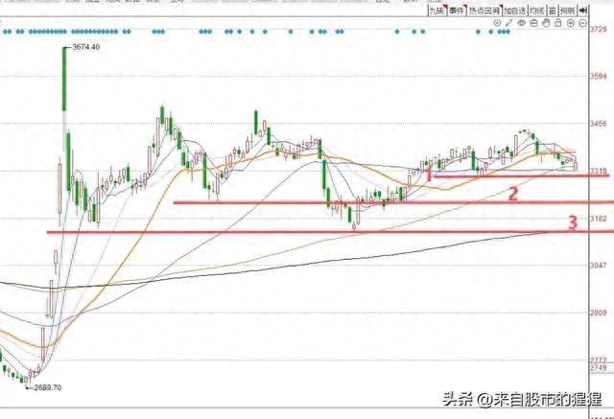Click the 3456 price axis label
This screenshot has height=419, width=614.
(x=599, y=124)
